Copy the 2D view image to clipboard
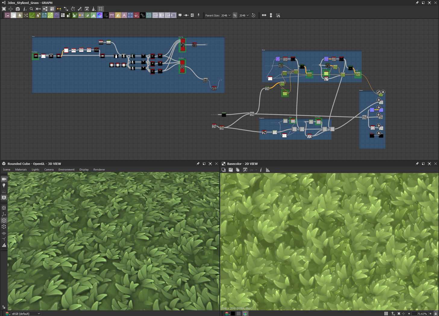 coord(238,170)
